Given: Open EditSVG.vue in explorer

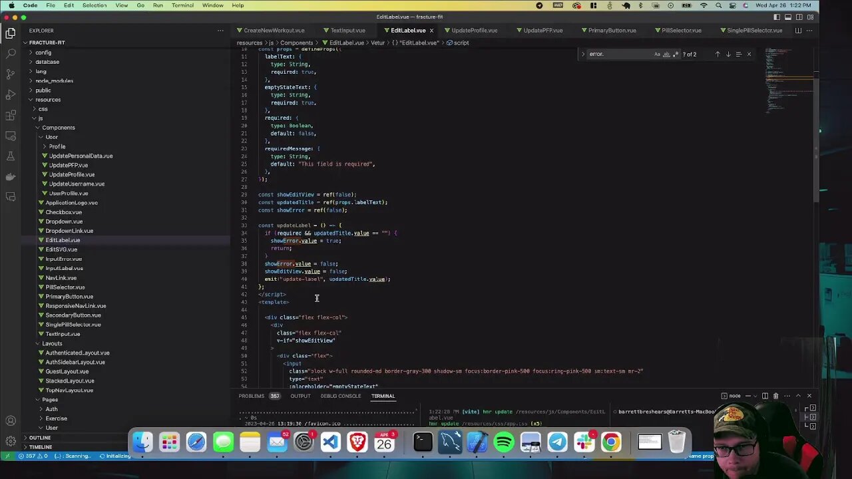Looking at the screenshot, I should coord(61,249).
